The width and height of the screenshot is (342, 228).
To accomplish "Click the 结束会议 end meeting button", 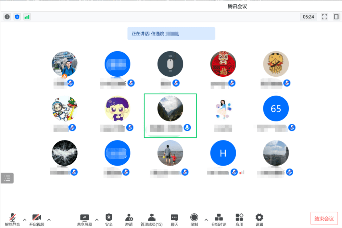I will (324, 219).
